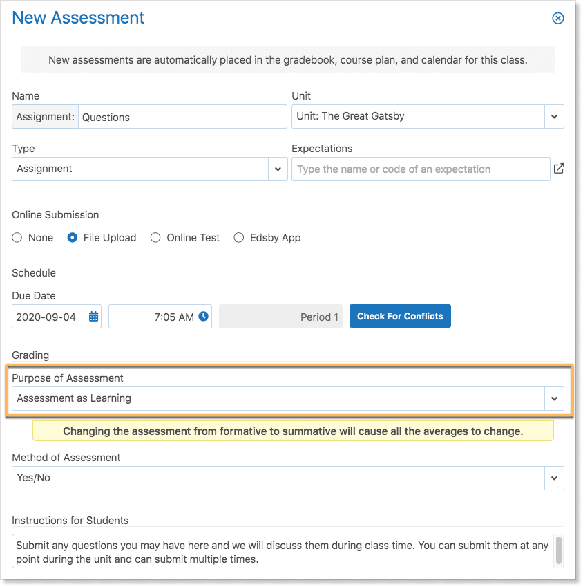
Task: Open the Type dropdown showing Assignment
Action: [x=278, y=169]
